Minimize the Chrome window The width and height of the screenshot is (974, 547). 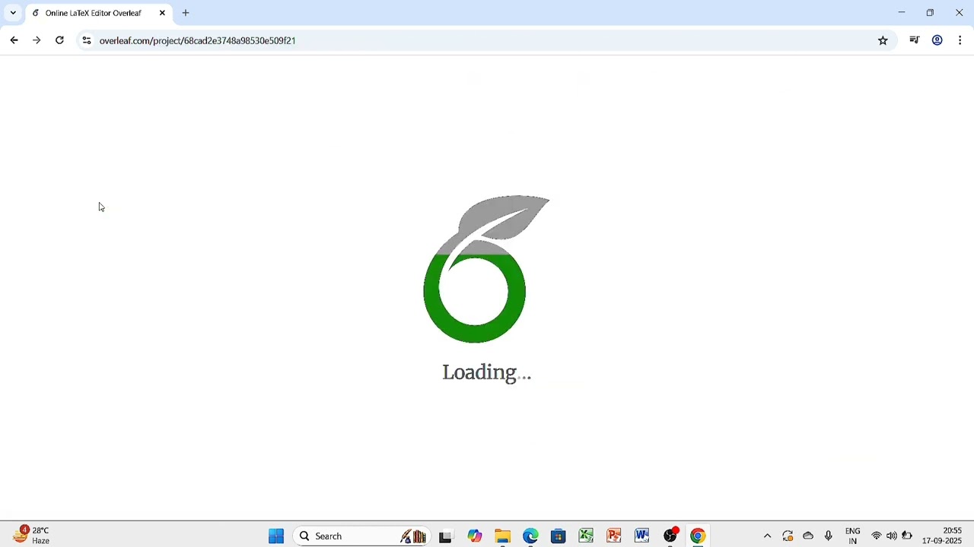pos(902,13)
